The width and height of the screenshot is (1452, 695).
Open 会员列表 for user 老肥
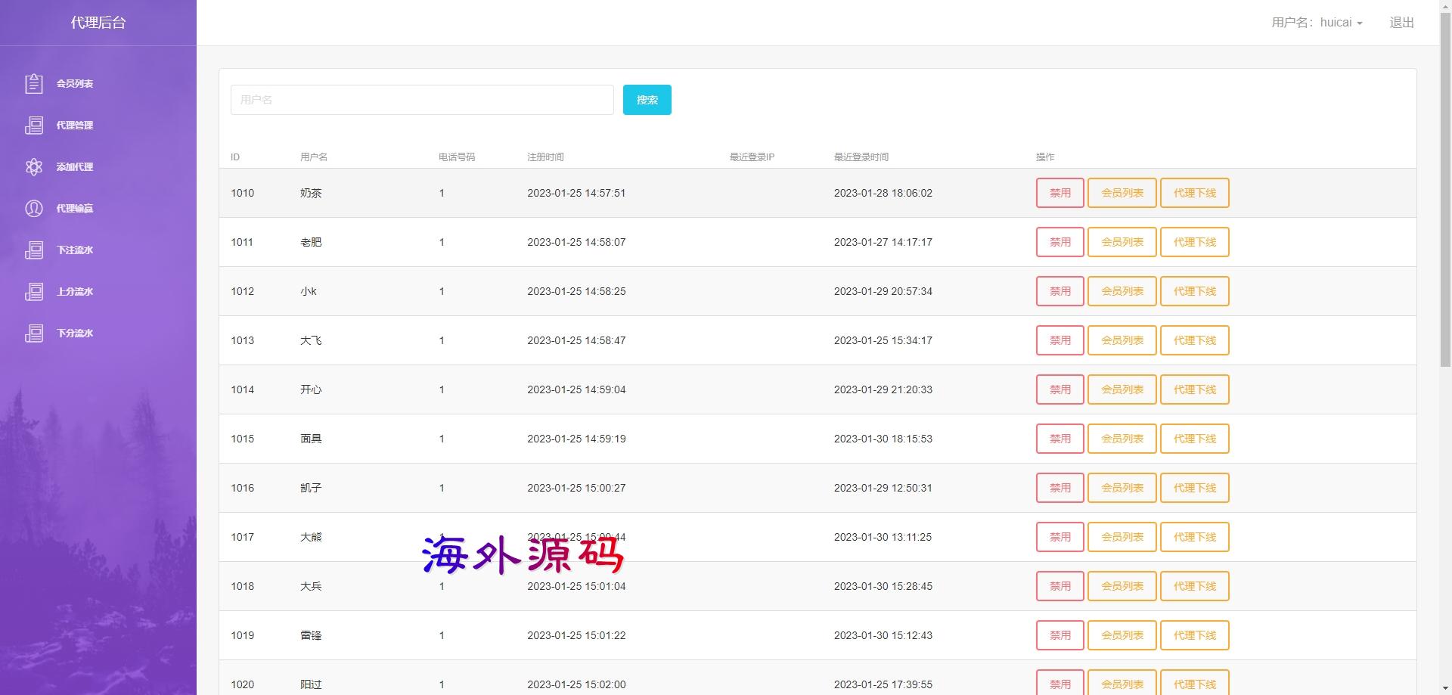click(x=1122, y=242)
